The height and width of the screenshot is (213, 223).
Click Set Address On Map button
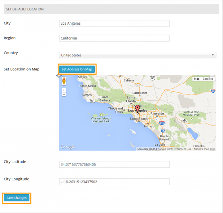point(77,69)
